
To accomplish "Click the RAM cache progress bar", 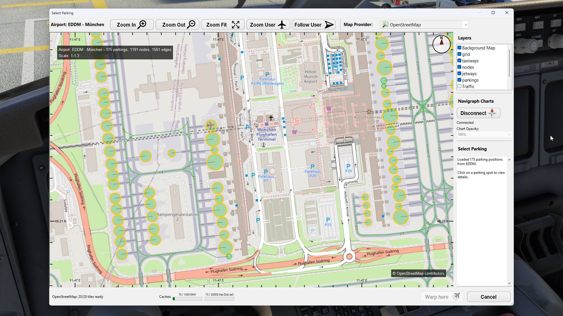I will pos(187,299).
